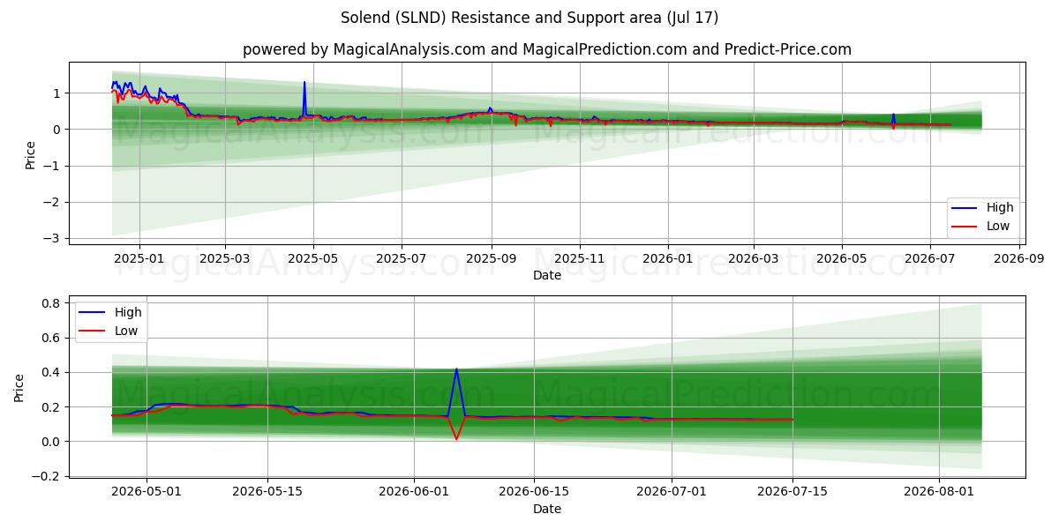
Task: Click the blue spike peak in the bottom chart
Action: 456,369
